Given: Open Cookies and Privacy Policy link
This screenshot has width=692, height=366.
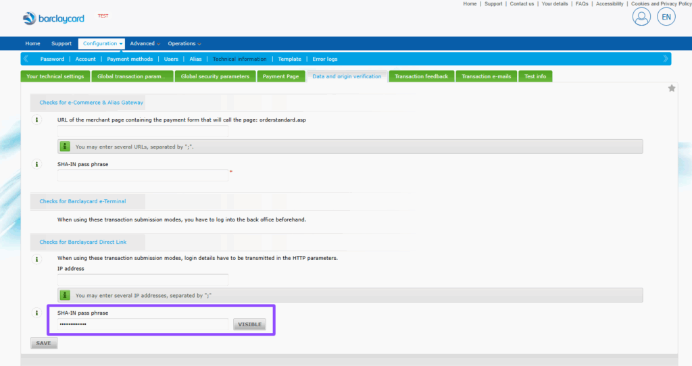Looking at the screenshot, I should [x=661, y=3].
